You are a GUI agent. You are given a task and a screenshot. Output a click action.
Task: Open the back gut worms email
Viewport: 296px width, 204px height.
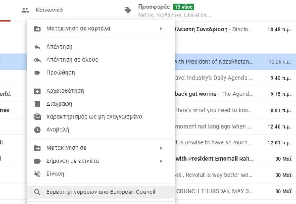tap(233, 94)
